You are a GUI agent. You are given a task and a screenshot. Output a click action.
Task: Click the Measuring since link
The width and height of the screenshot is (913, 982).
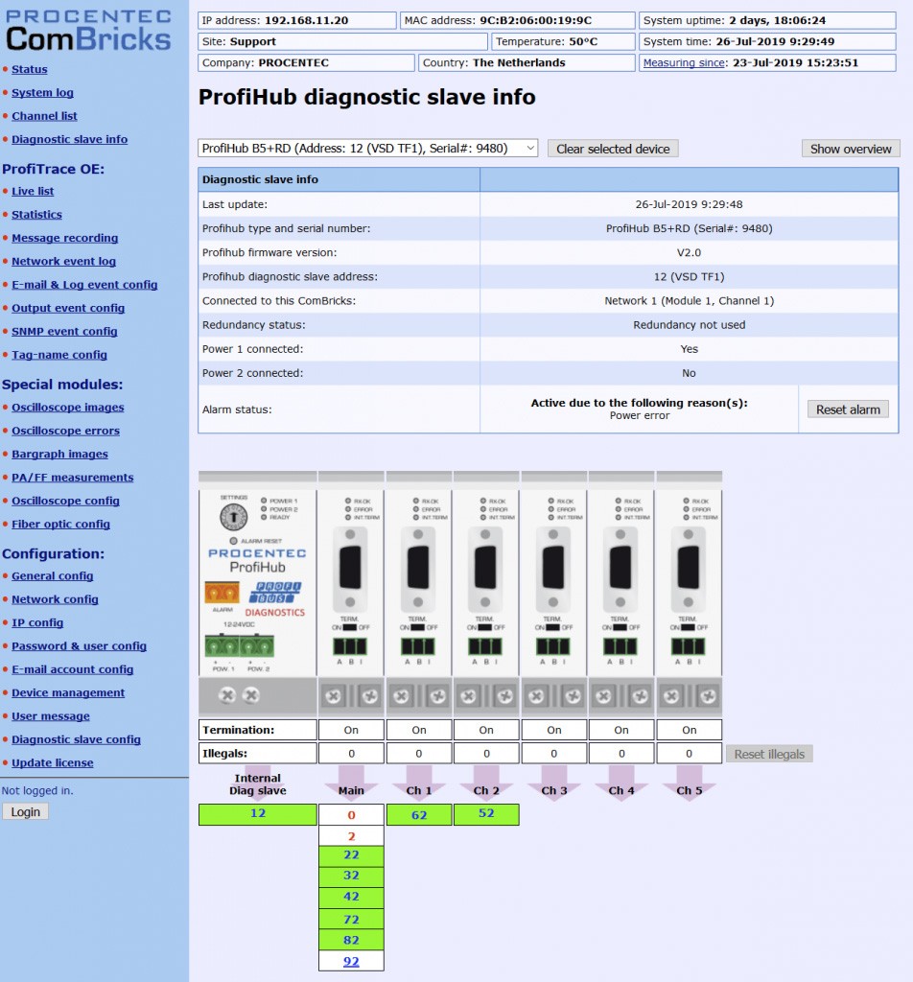click(x=684, y=62)
